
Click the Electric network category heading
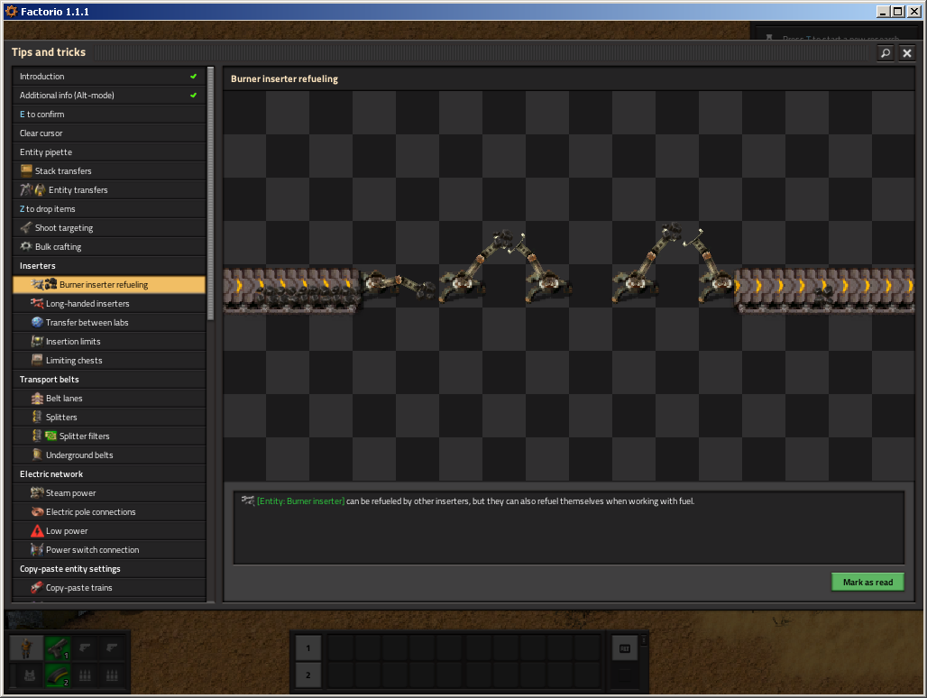(x=51, y=474)
